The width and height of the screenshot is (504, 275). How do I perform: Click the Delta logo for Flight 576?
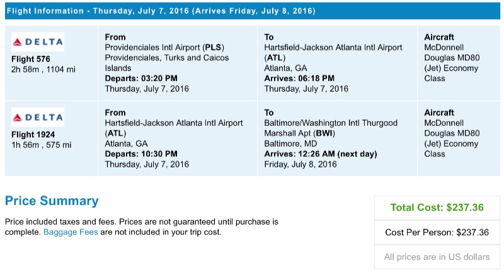tap(38, 42)
